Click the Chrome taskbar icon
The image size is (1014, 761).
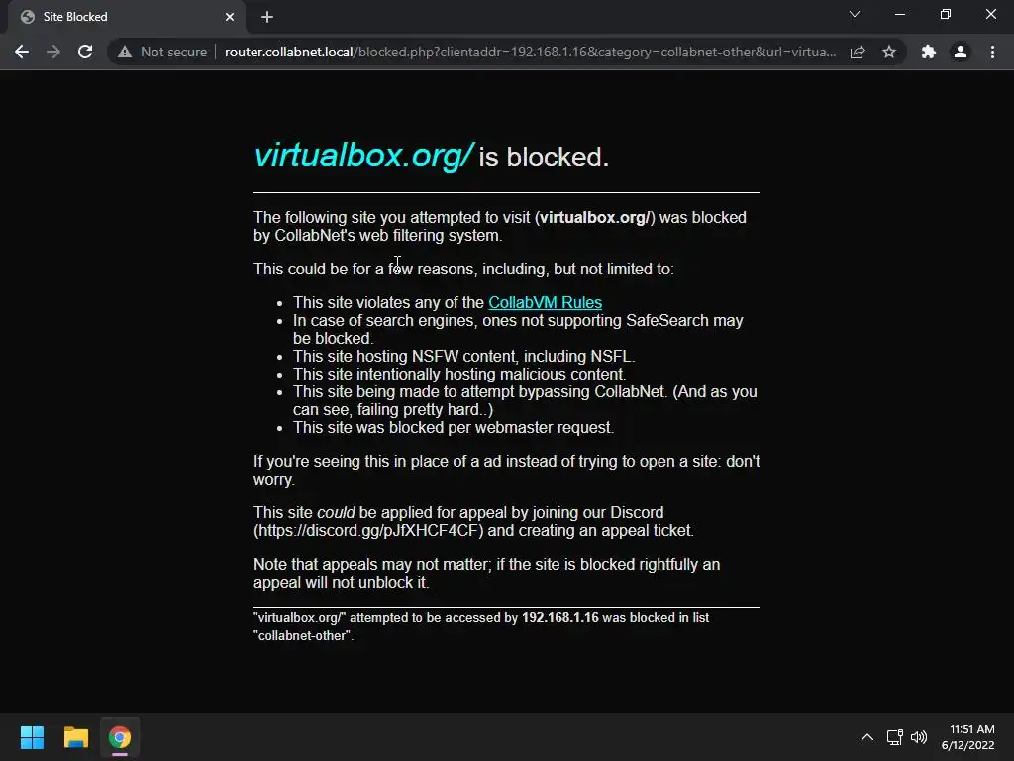120,737
